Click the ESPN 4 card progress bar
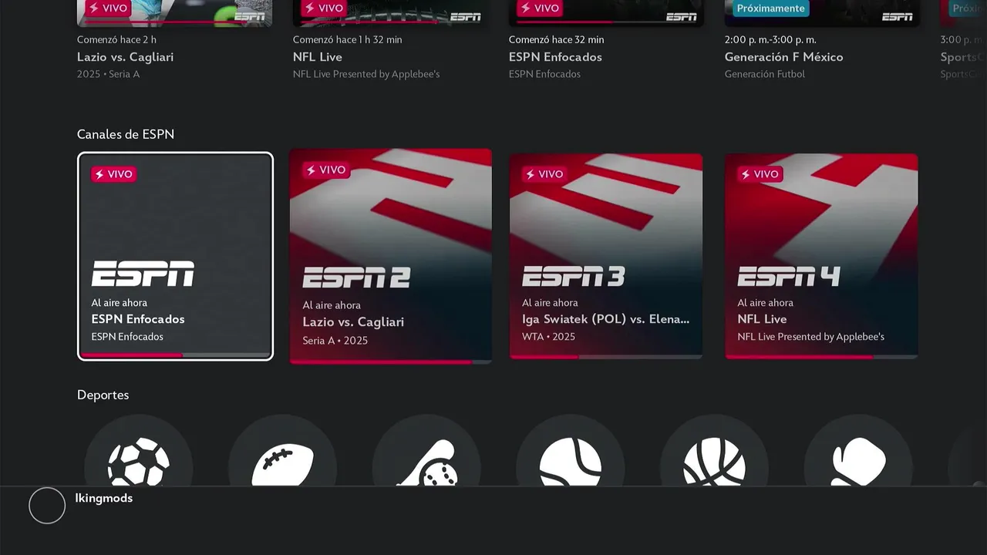The width and height of the screenshot is (987, 555). pyautogui.click(x=821, y=357)
